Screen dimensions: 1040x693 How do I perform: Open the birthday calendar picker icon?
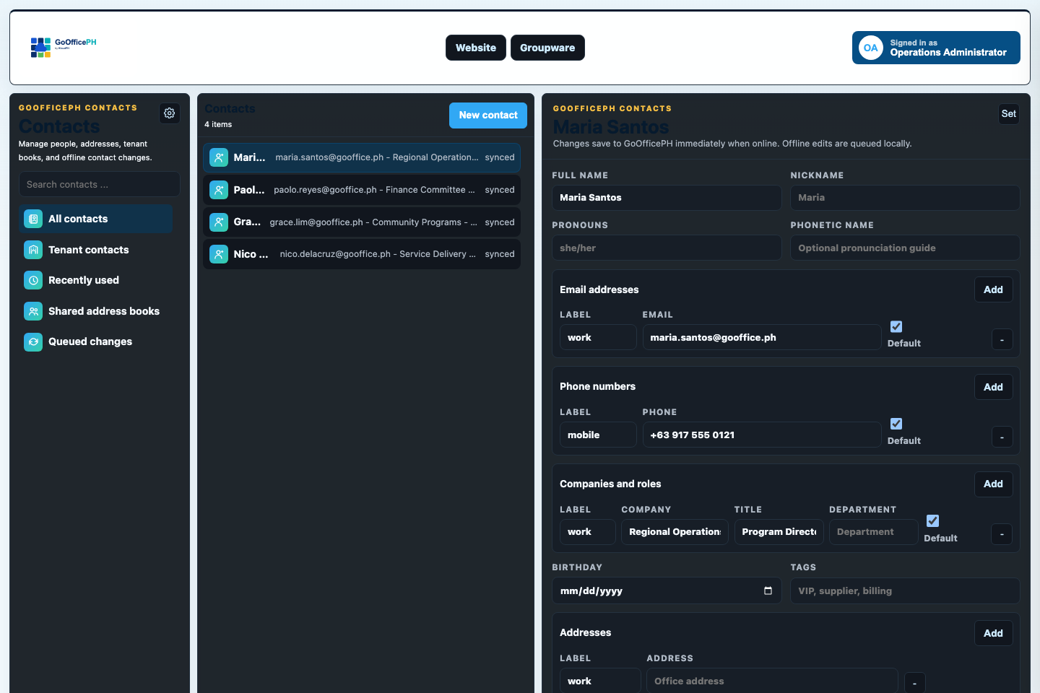768,590
